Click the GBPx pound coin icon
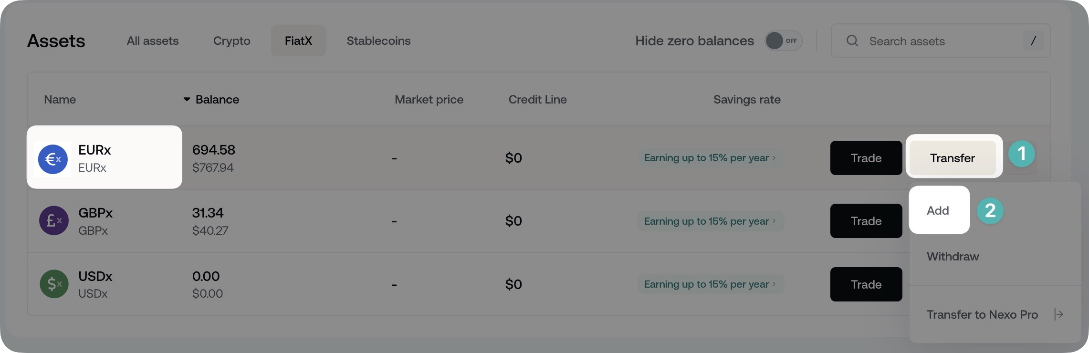Screen dimensions: 1089x353 click(53, 220)
